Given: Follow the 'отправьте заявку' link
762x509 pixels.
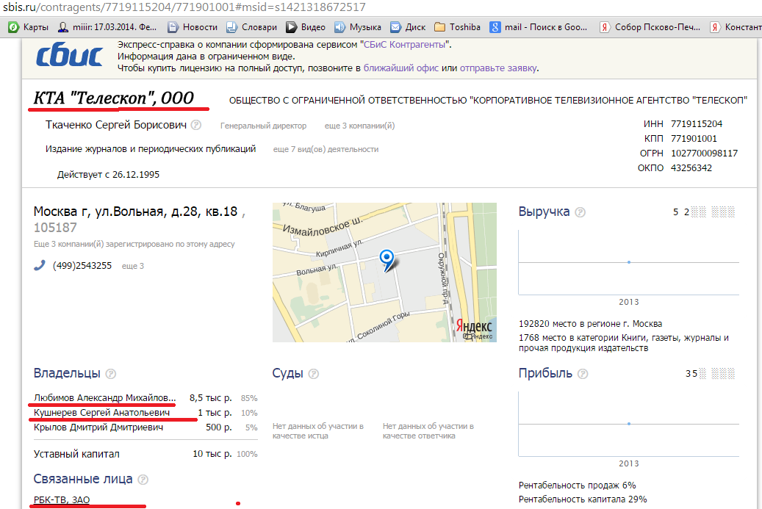Looking at the screenshot, I should click(x=499, y=68).
